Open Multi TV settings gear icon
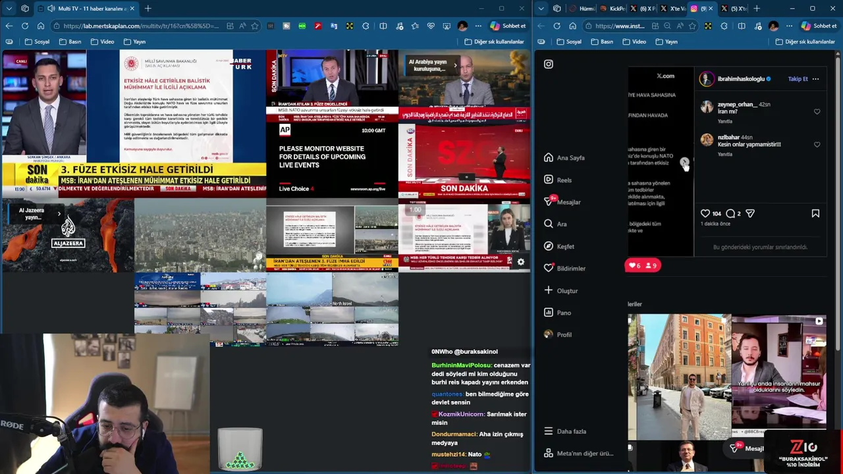The height and width of the screenshot is (474, 843). [520, 262]
